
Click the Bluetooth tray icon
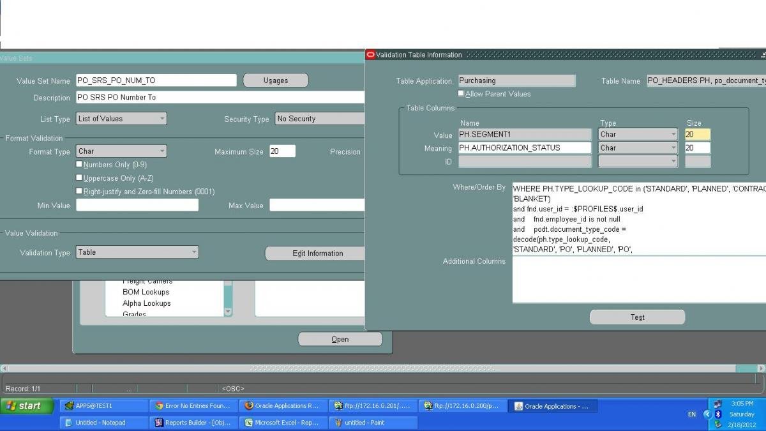(x=717, y=414)
